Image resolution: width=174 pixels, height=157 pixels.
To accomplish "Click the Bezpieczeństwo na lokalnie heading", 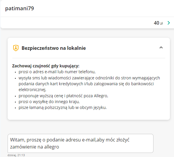I will point(54,48).
